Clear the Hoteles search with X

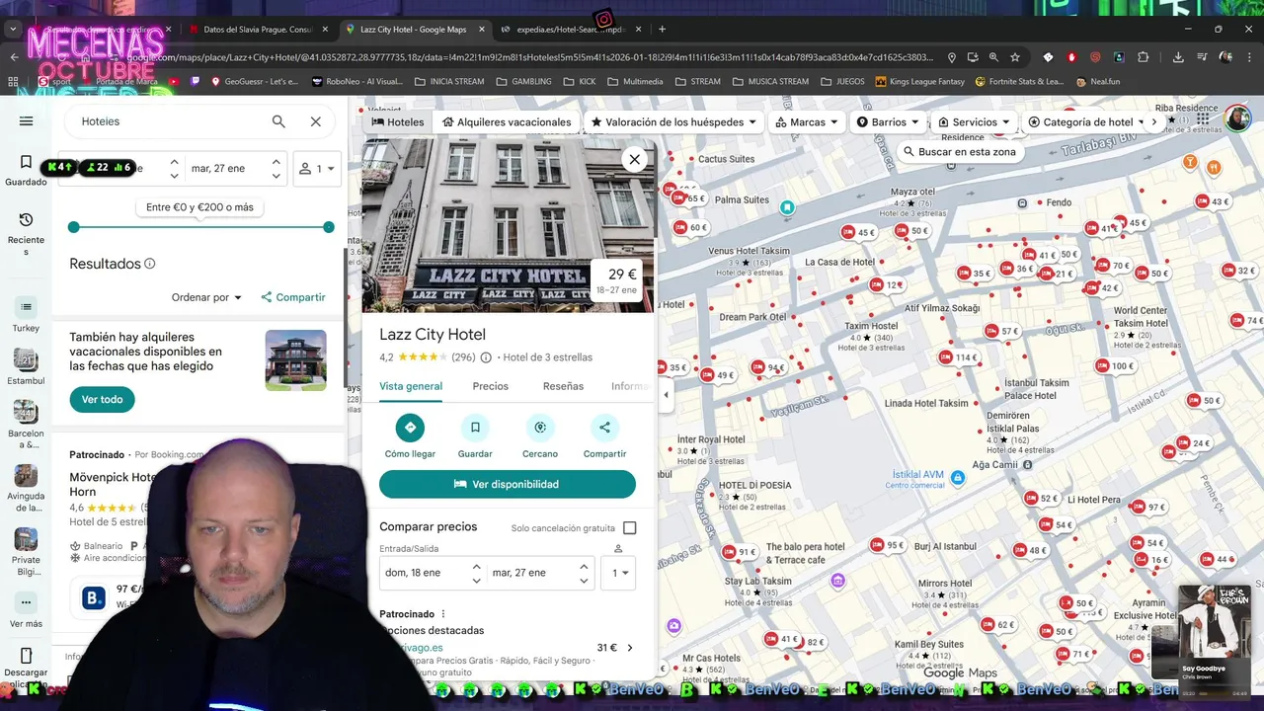pyautogui.click(x=316, y=121)
